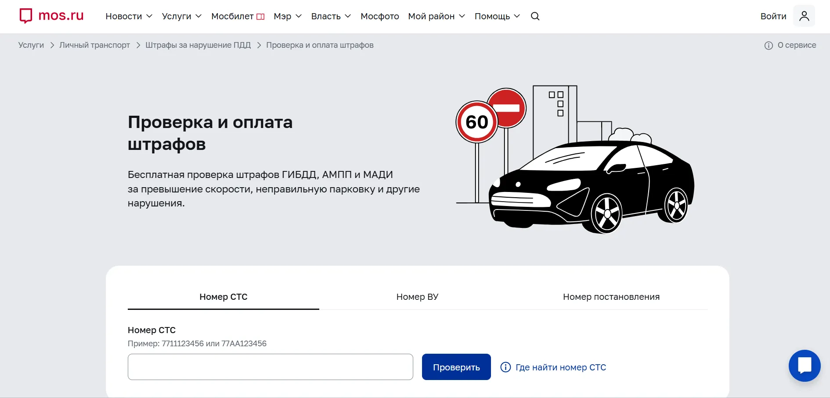Screen dimensions: 830x398
Task: Select the Номер постановления tab
Action: [611, 297]
